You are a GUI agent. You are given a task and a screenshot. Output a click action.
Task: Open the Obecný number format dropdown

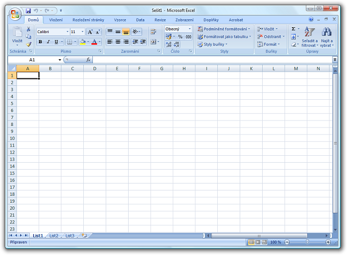tap(190, 29)
